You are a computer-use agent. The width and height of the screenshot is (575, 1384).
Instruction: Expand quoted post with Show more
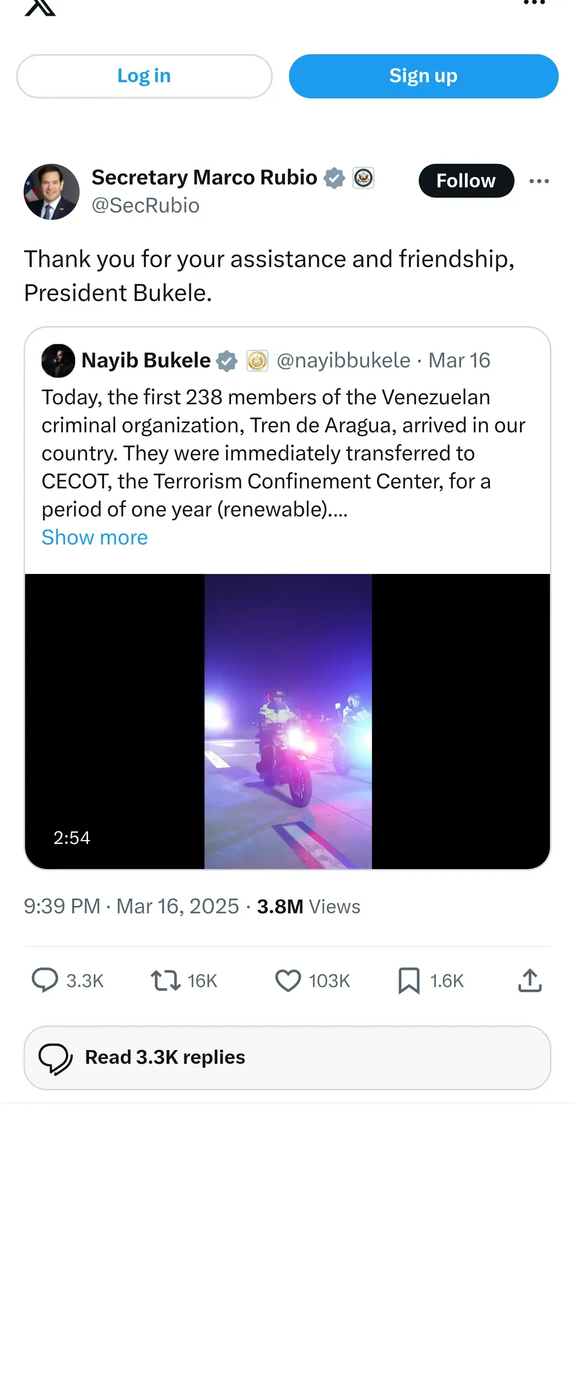coord(94,537)
